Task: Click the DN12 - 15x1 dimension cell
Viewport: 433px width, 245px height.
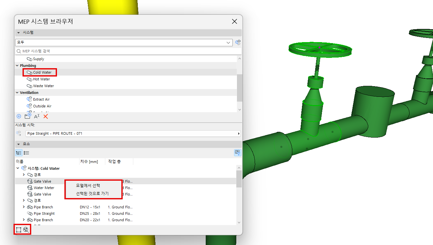Action: coord(90,207)
